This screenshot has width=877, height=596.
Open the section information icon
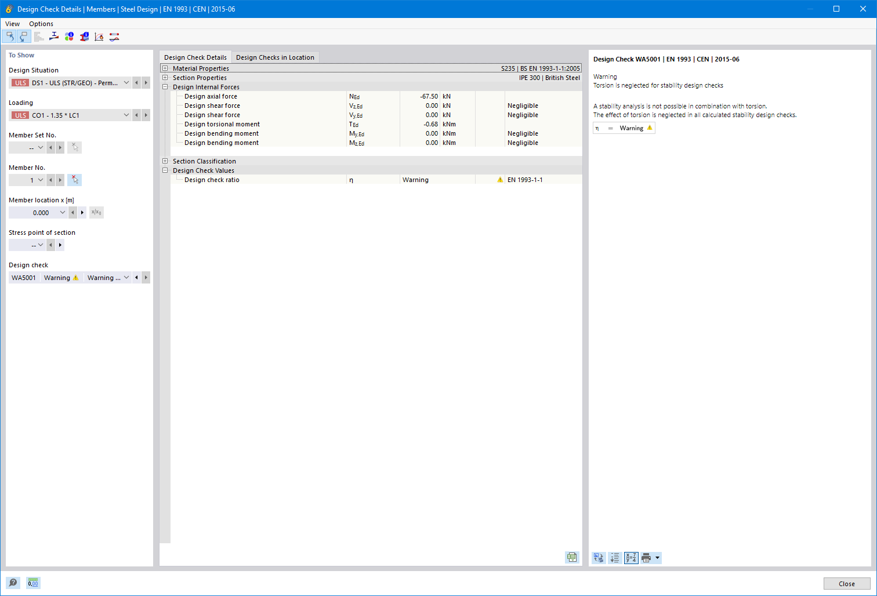(84, 36)
